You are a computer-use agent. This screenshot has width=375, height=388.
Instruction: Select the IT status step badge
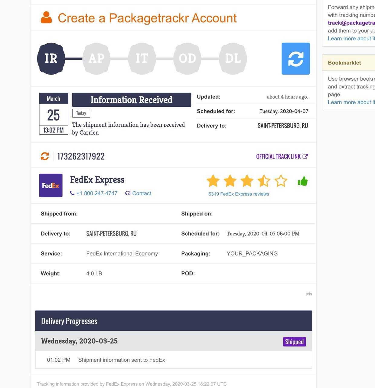[142, 59]
